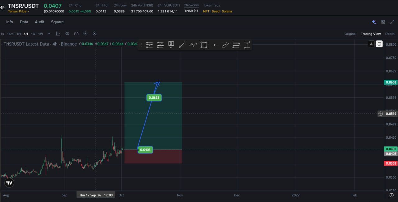Select the long position dollar tool

pos(171,45)
